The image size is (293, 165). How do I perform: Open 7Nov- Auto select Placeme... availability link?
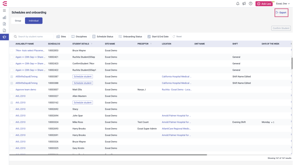point(30,50)
